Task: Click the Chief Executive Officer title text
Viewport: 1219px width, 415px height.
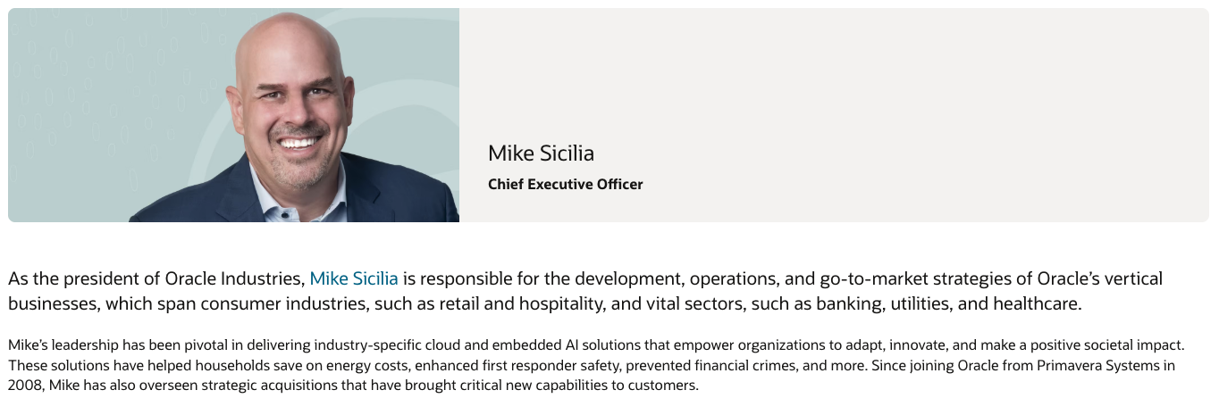Action: [565, 185]
